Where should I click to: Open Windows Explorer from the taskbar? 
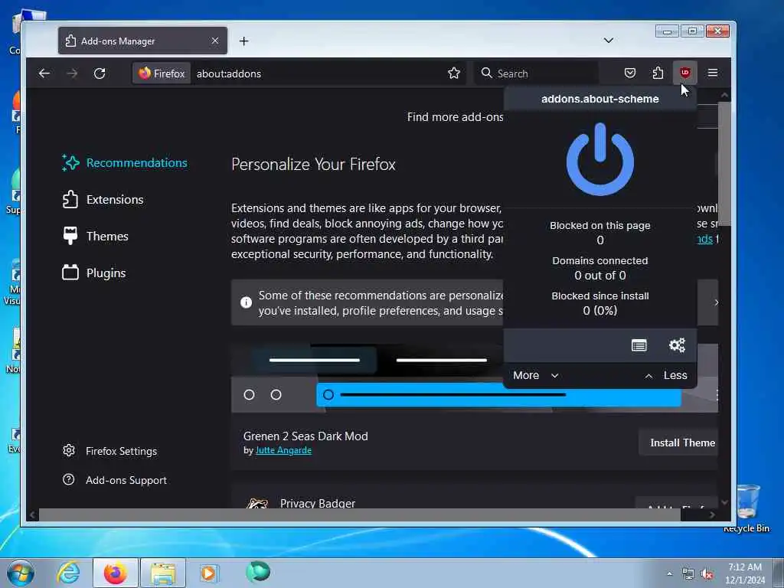(163, 573)
